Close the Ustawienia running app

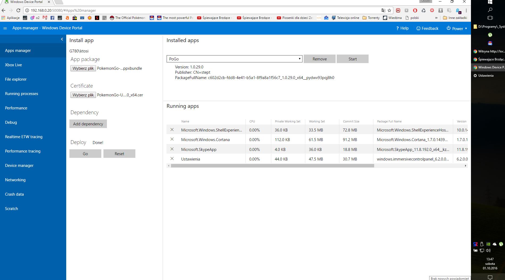(172, 159)
